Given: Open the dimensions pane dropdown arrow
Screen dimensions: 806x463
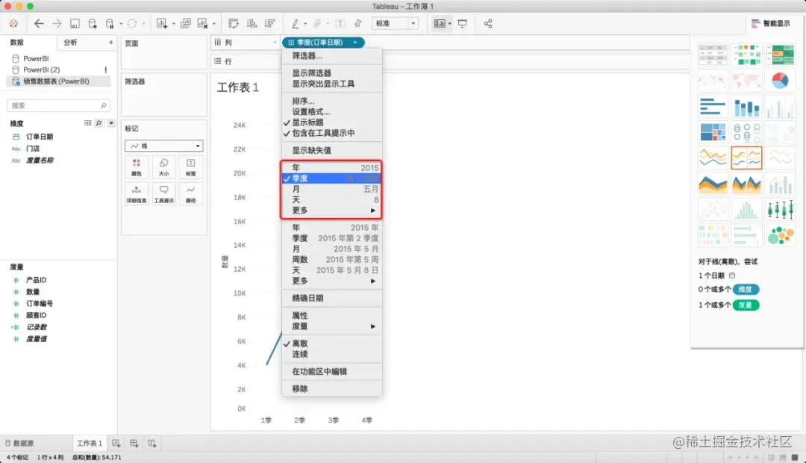Looking at the screenshot, I should click(x=111, y=123).
